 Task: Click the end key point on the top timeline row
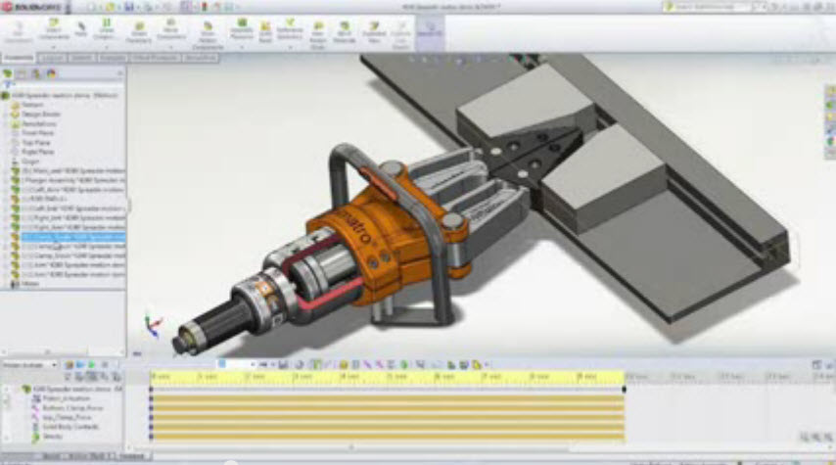(624, 390)
